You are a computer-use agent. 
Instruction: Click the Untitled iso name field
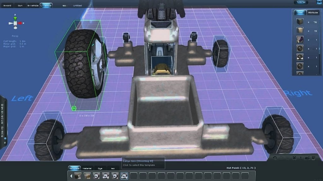pos(77,5)
